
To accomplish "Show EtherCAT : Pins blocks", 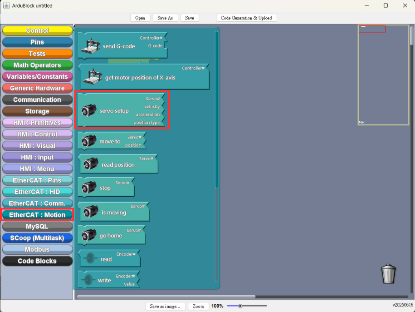I will coord(37,180).
